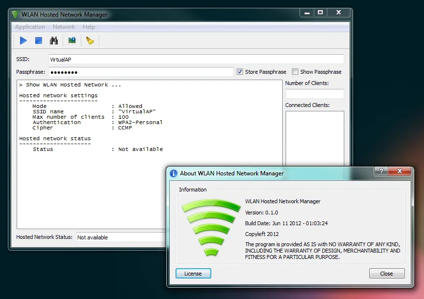Open the Application menu
The height and width of the screenshot is (299, 424).
pos(30,27)
